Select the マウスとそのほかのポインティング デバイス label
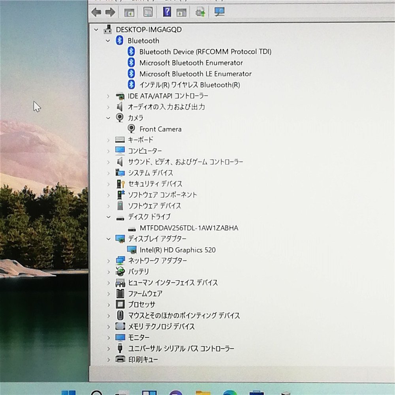The image size is (395, 395). coord(184,316)
